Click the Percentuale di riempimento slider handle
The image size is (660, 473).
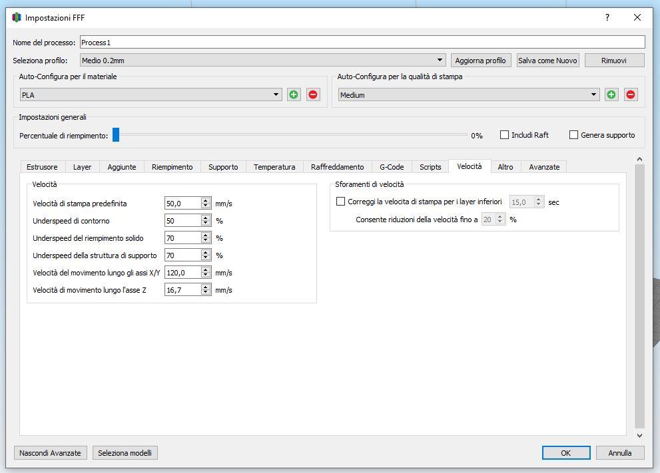116,135
